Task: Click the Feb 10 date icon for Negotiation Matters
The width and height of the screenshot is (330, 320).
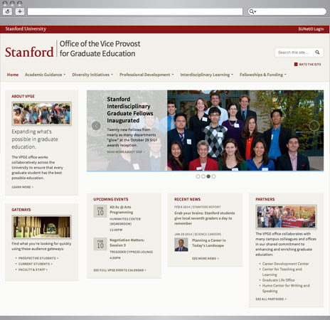Action: coord(100,244)
